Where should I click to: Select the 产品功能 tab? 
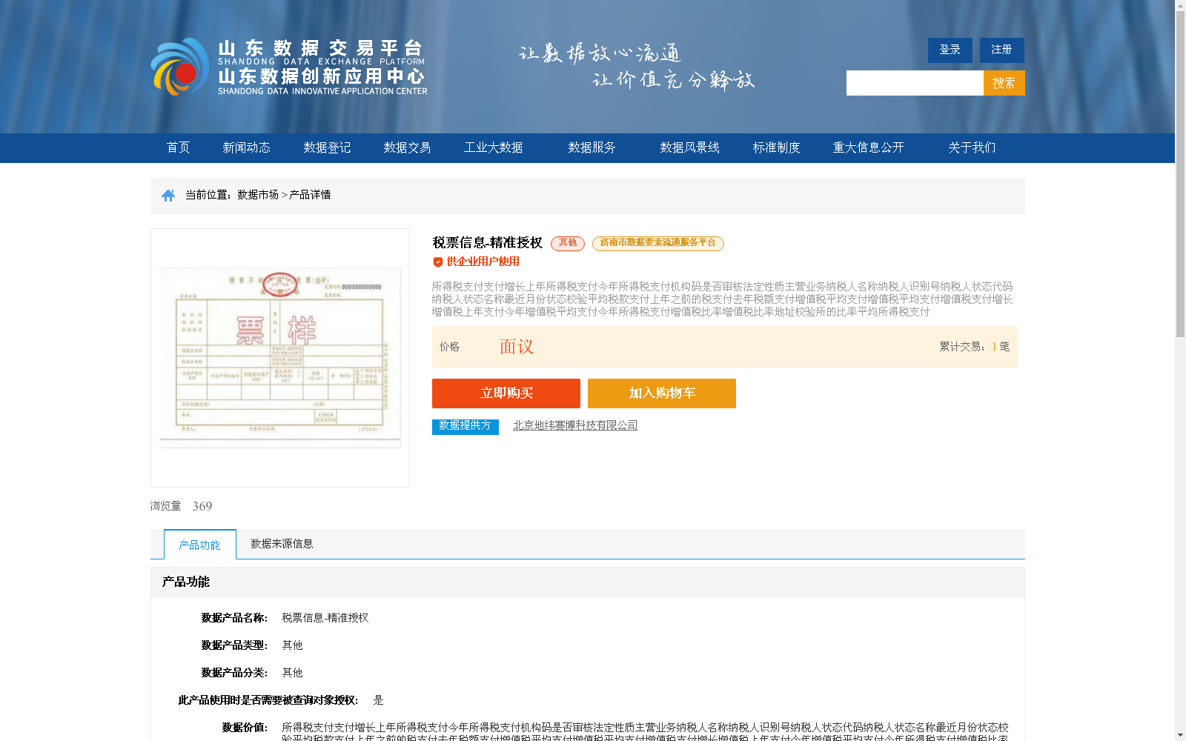(x=200, y=545)
